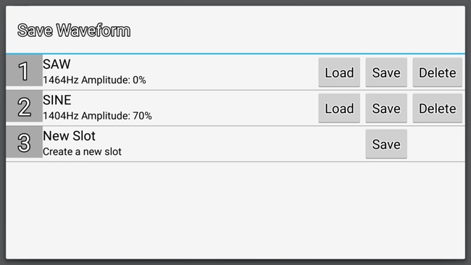Select the SAW slot name
The image size is (471, 265).
[57, 64]
